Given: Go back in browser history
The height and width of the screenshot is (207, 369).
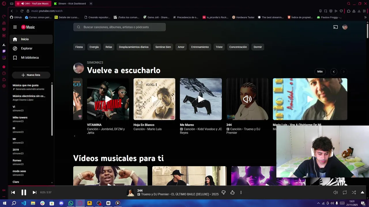Looking at the screenshot, I should coord(12,11).
